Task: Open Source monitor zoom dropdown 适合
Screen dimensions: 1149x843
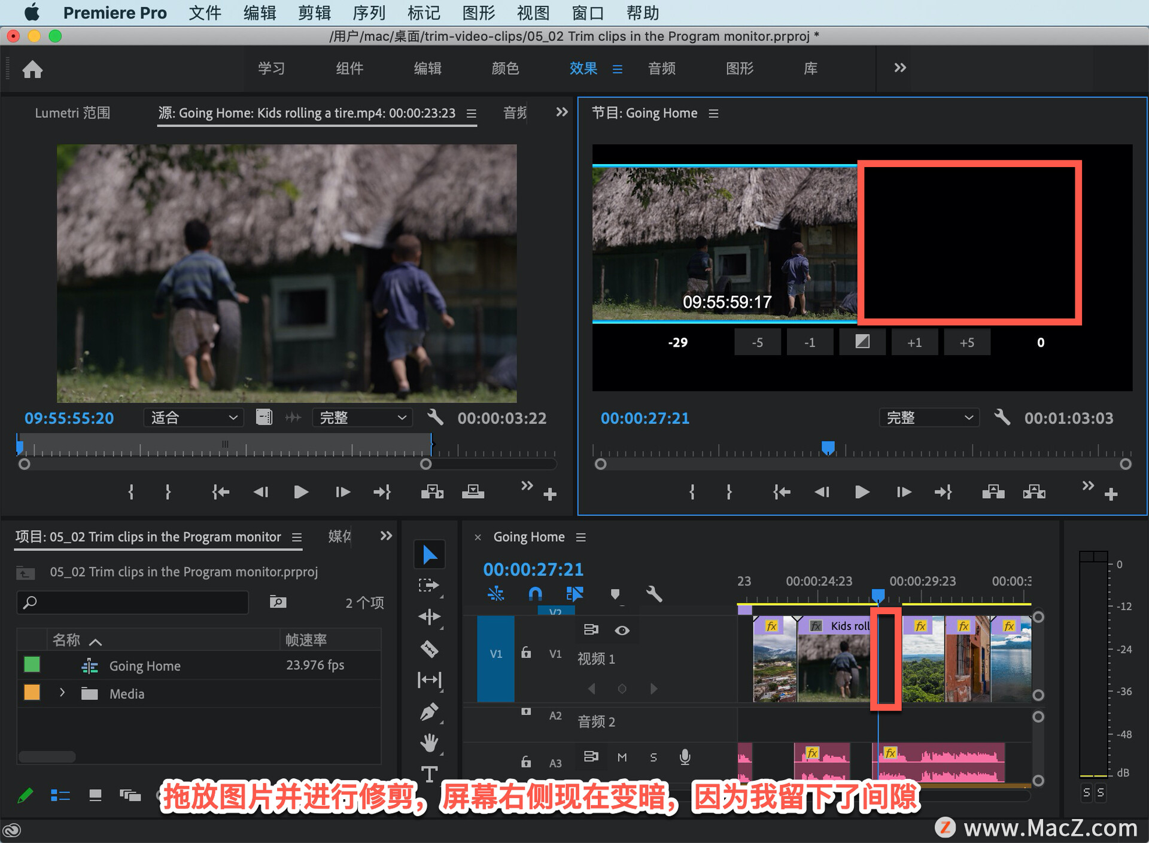Action: coord(193,417)
